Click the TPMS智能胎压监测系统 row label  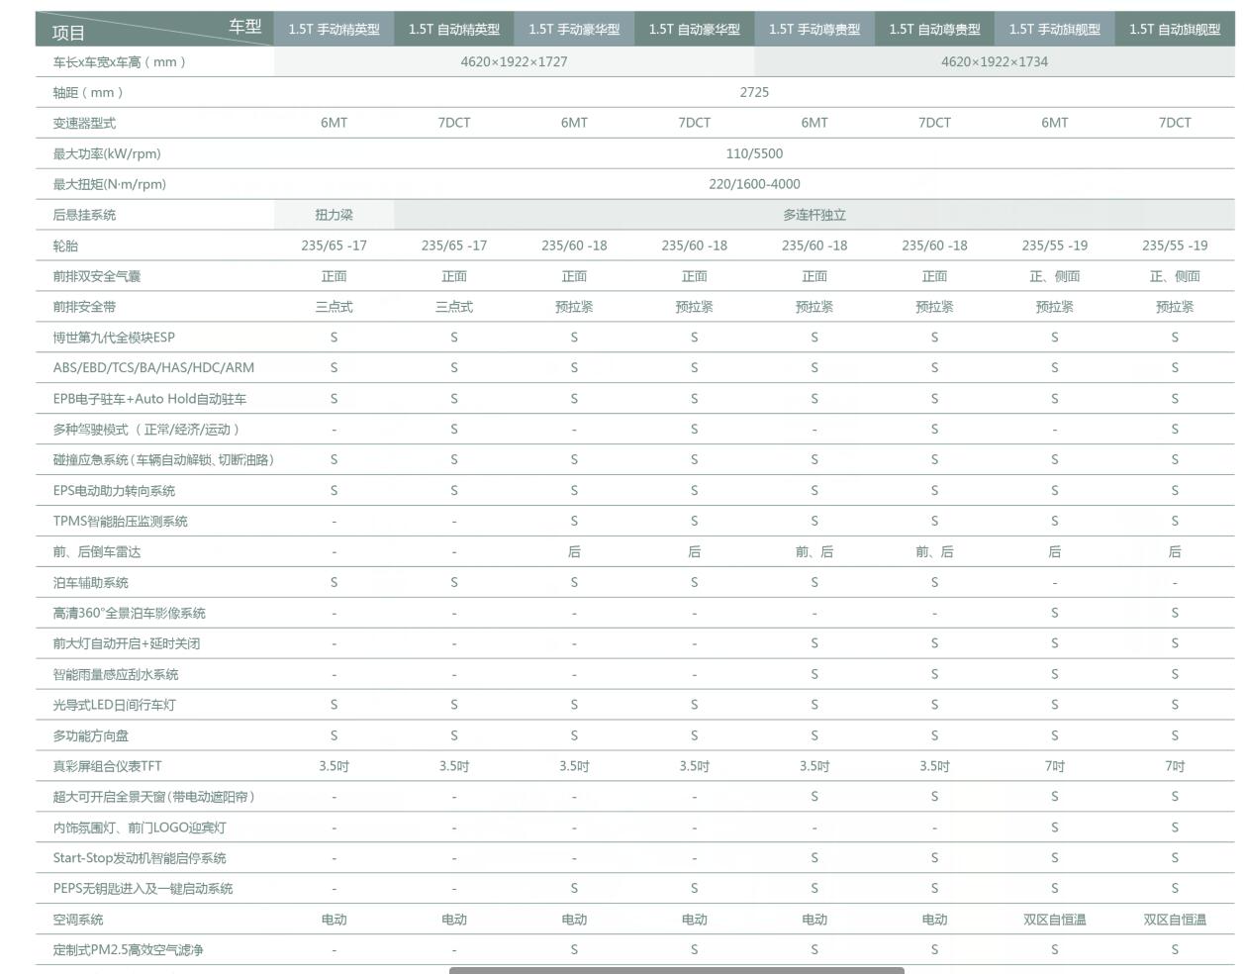point(120,522)
